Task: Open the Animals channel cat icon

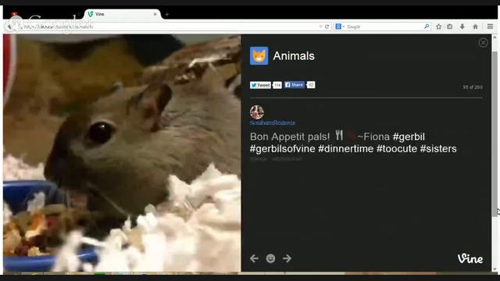Action: coord(259,55)
